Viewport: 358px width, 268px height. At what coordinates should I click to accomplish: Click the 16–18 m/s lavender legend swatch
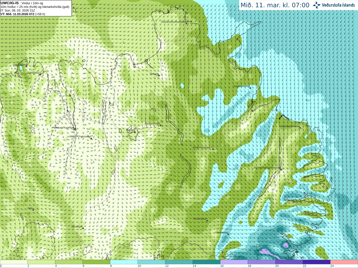point(234,262)
